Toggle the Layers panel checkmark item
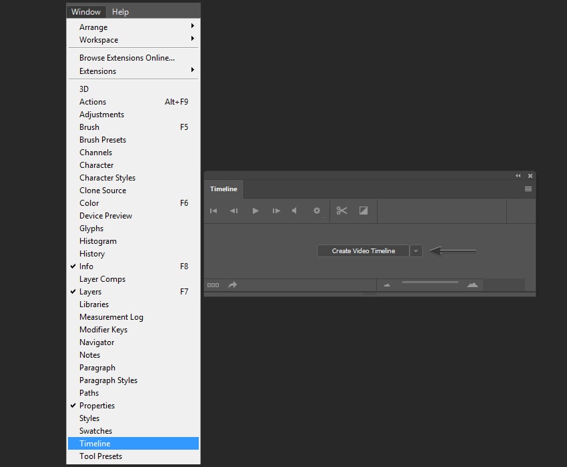The image size is (567, 467). (x=90, y=292)
